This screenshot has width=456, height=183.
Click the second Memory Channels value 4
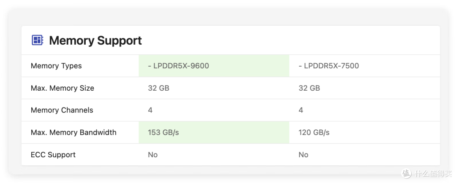tap(301, 110)
